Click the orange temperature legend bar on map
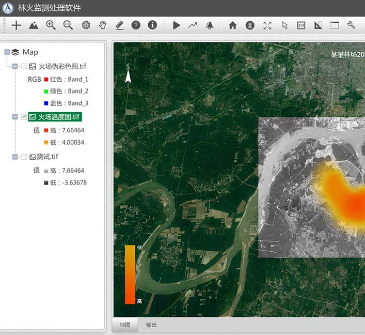Image resolution: width=365 pixels, height=335 pixels. pyautogui.click(x=130, y=275)
